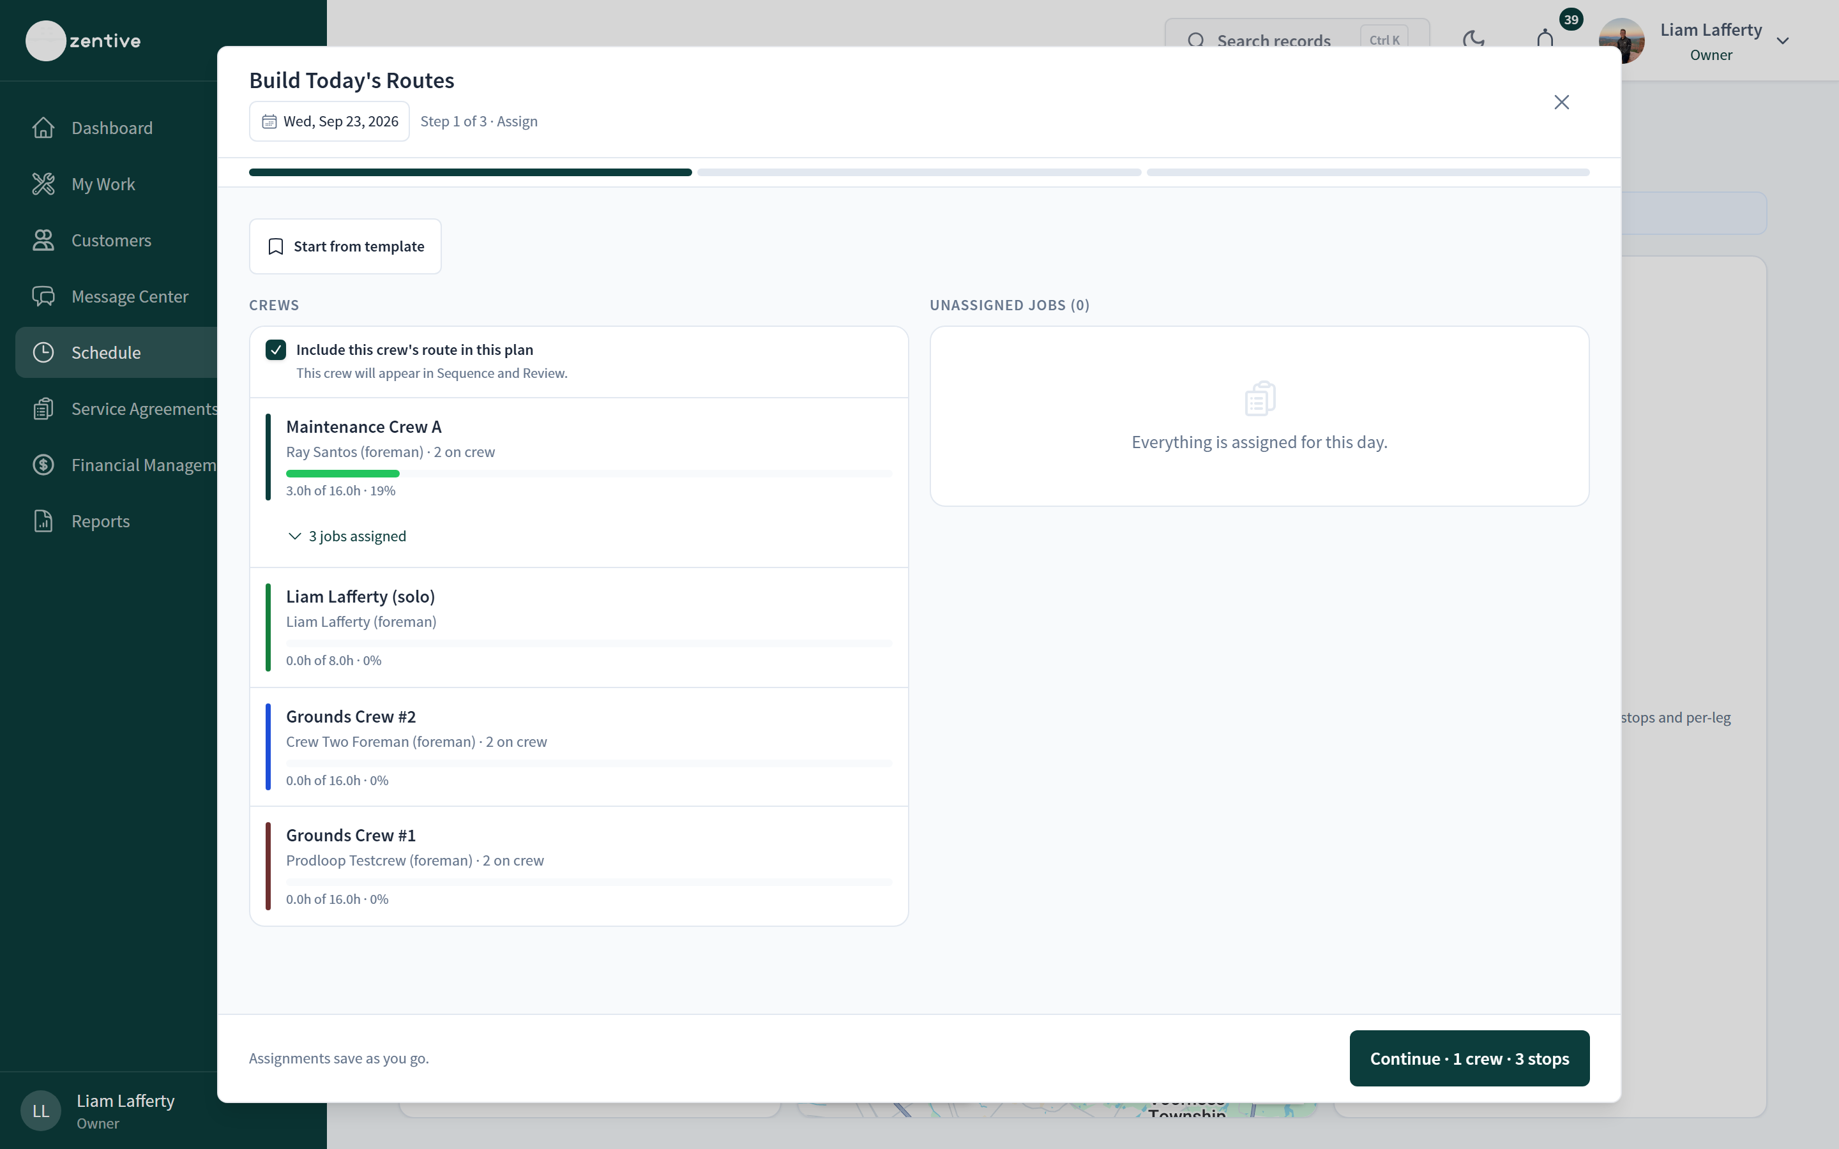Open My Work tools icon

(x=43, y=184)
